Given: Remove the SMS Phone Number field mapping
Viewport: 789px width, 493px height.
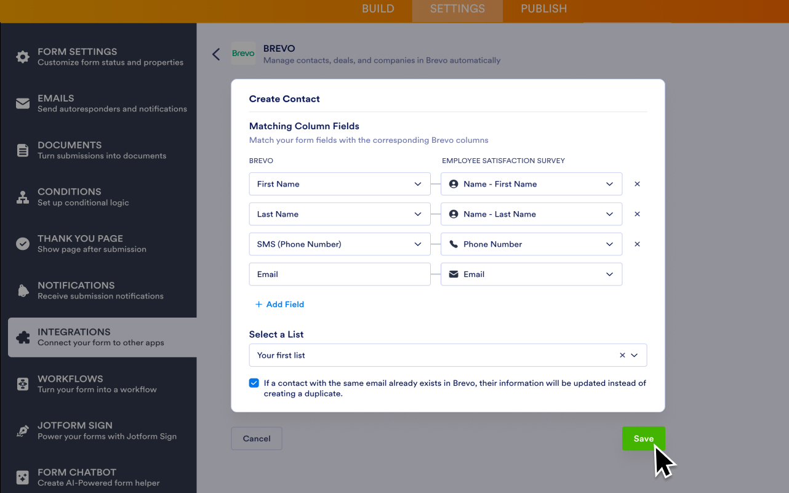Looking at the screenshot, I should pos(637,244).
